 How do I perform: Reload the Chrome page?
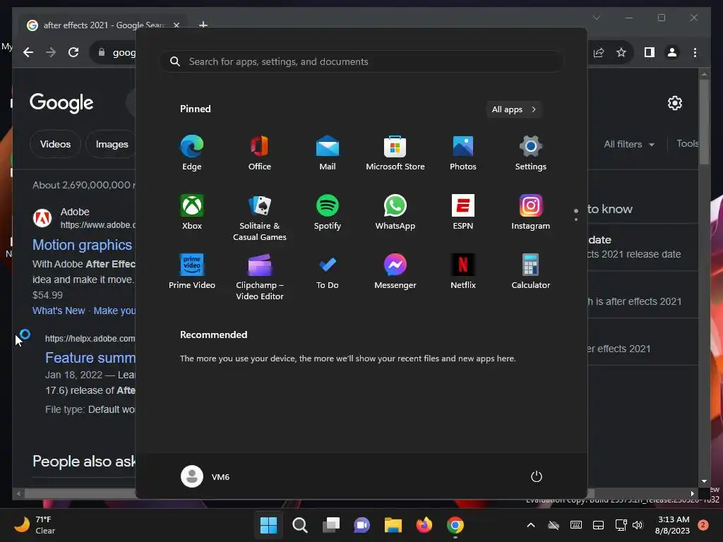coord(73,52)
